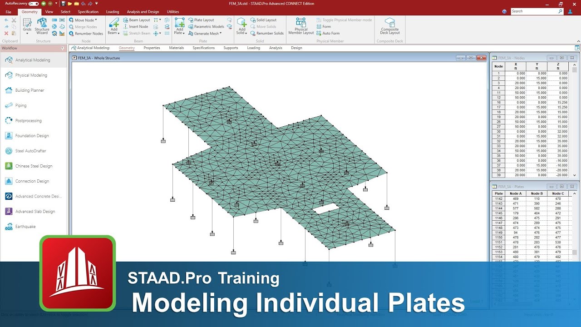The image size is (581, 327).
Task: Expand the Move Node dropdown arrow
Action: point(96,20)
